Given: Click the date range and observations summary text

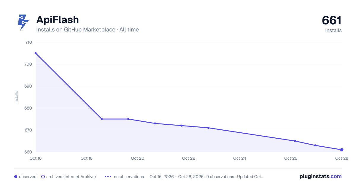Looking at the screenshot, I should [206, 177].
